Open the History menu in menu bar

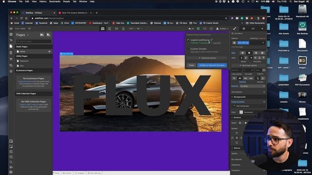point(43,1)
